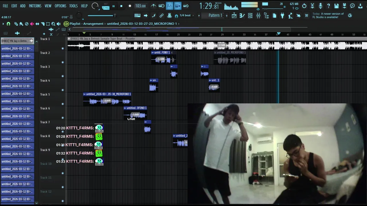Select the playlist slice tool
367x206 pixels.
point(43,24)
